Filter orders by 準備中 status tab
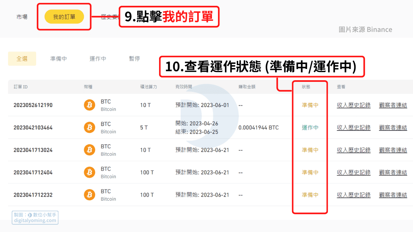Image resolution: width=413 pixels, height=232 pixels. click(x=58, y=59)
